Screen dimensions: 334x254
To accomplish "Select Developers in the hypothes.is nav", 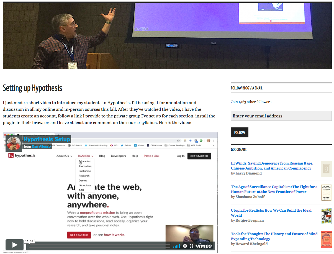I will [118, 156].
